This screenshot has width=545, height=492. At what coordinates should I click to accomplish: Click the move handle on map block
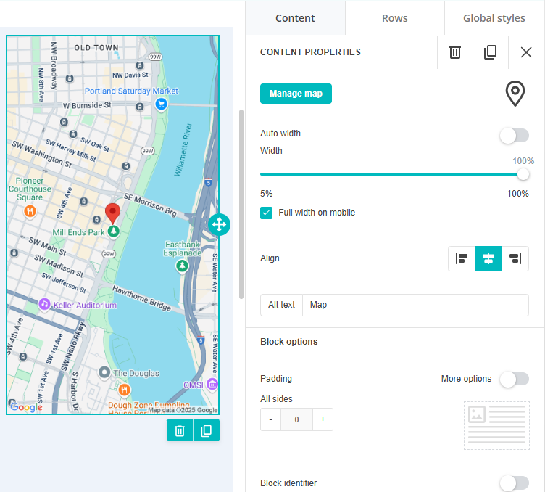coord(220,224)
